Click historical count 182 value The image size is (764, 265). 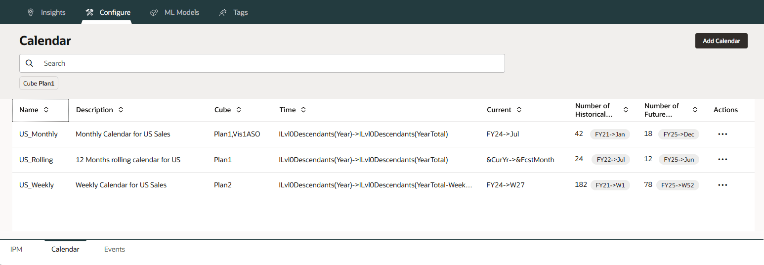[581, 184]
